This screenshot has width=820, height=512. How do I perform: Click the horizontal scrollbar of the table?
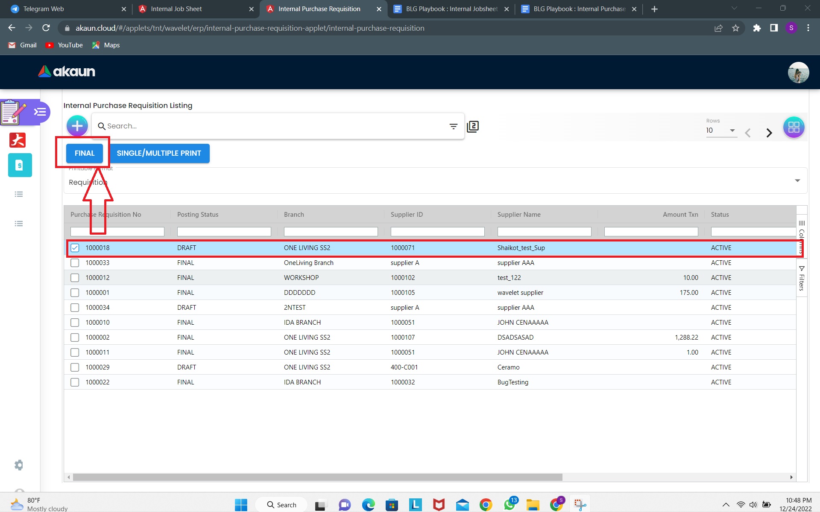(x=317, y=477)
